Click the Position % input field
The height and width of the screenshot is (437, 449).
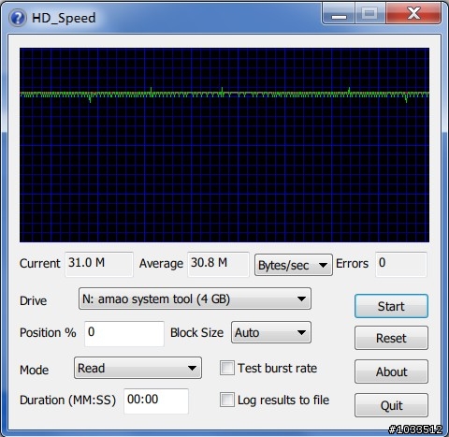(124, 333)
